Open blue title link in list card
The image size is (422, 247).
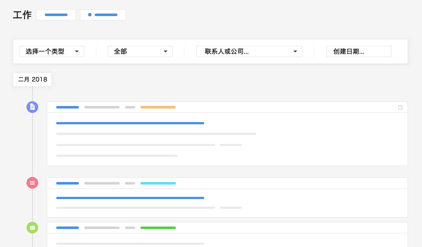pyautogui.click(x=130, y=198)
